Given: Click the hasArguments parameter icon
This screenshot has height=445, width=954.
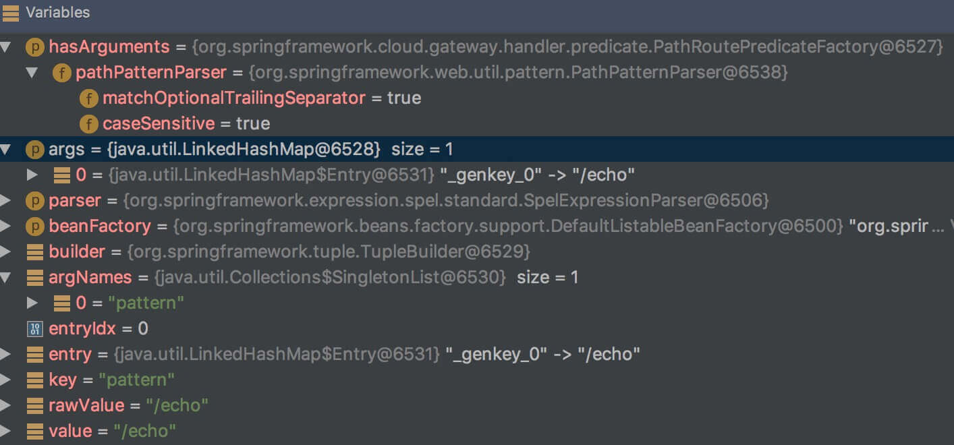Looking at the screenshot, I should [34, 47].
